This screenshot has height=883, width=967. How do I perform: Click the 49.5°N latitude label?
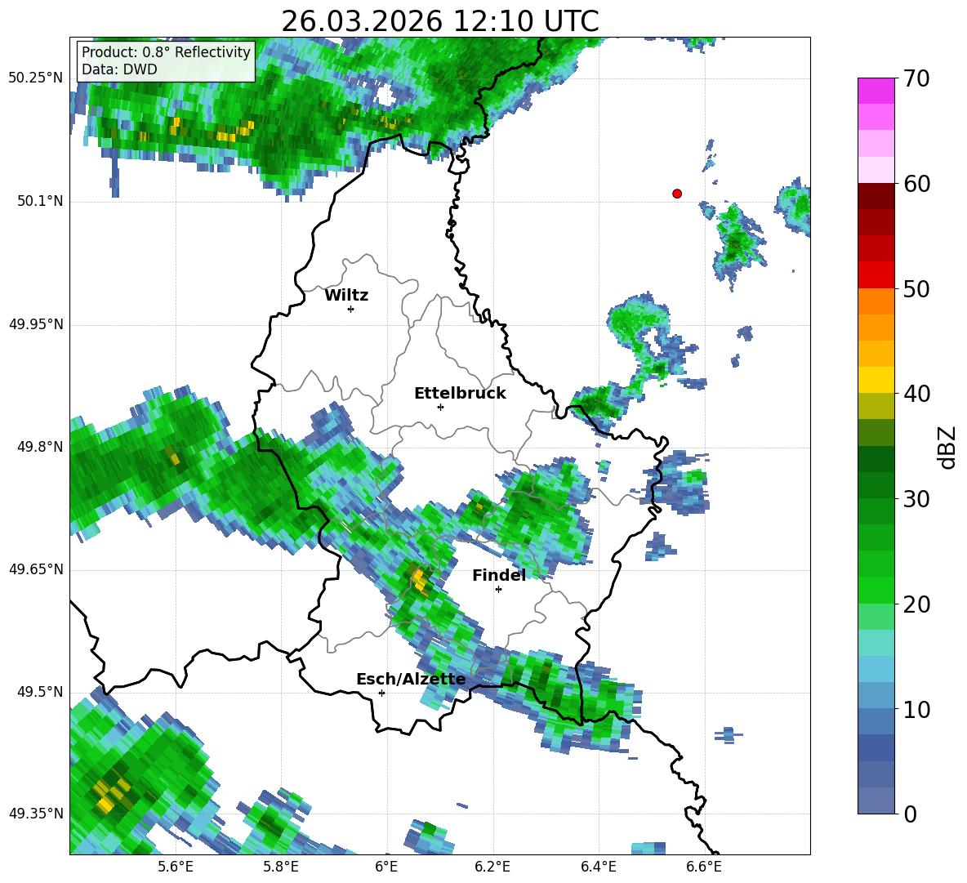click(40, 692)
